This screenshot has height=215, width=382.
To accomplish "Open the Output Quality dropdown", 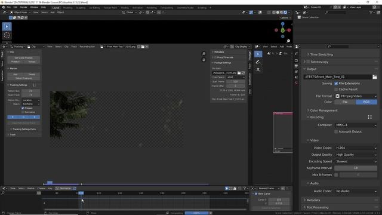I will click(x=356, y=155).
